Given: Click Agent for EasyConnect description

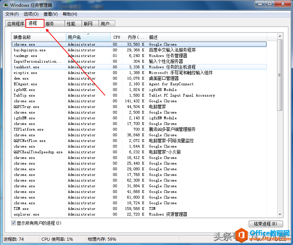Looking at the screenshot, I should pos(171,84).
